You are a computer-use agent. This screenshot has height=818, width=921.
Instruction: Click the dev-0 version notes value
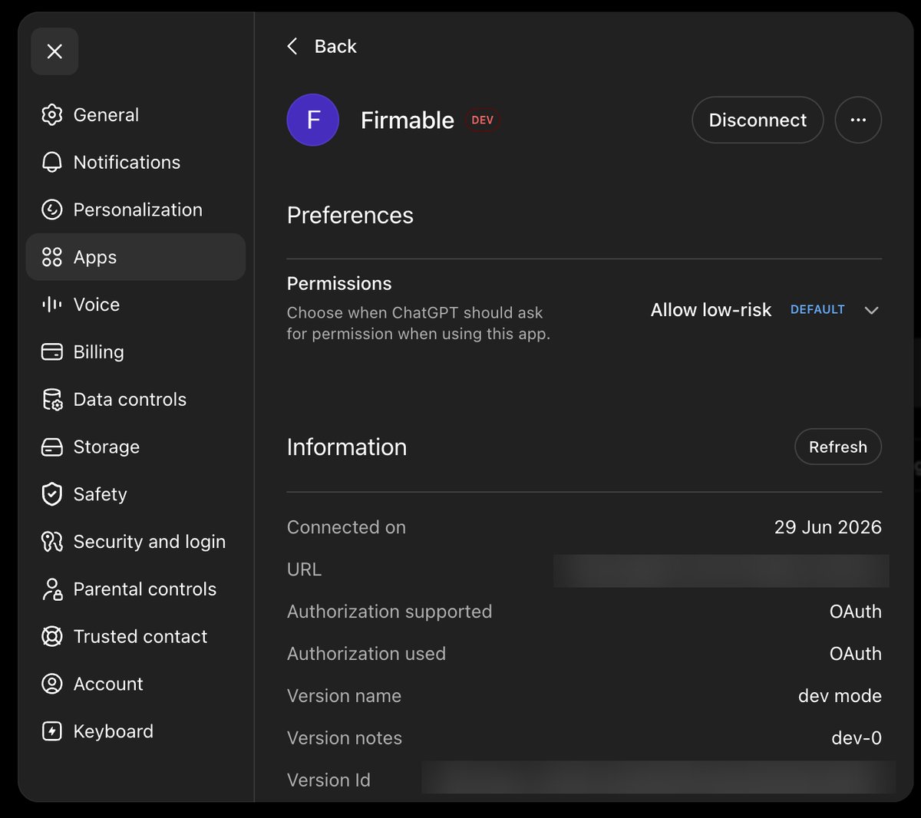click(x=857, y=738)
